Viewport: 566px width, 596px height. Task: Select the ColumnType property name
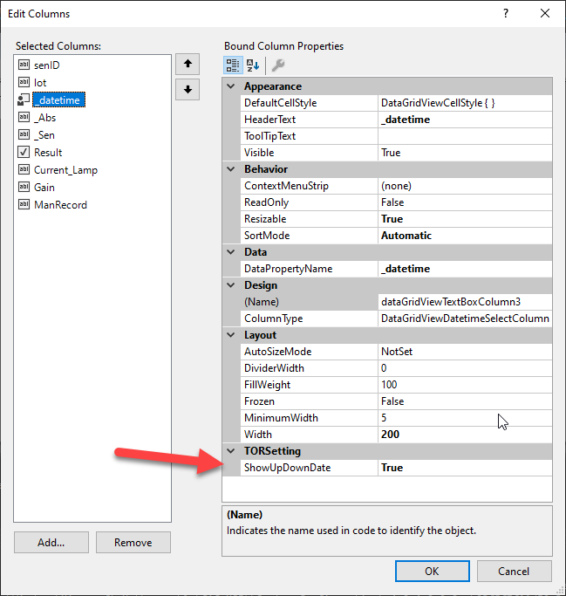[274, 319]
